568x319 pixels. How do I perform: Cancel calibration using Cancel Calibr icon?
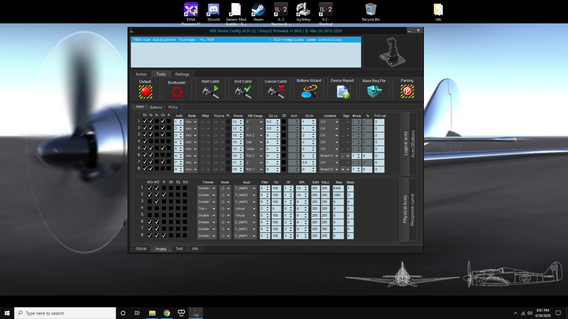click(276, 92)
